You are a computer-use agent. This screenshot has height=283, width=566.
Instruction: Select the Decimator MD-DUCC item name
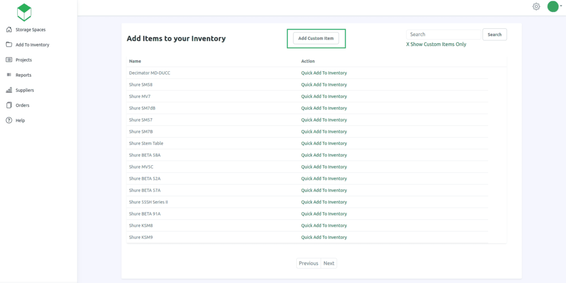pos(149,73)
